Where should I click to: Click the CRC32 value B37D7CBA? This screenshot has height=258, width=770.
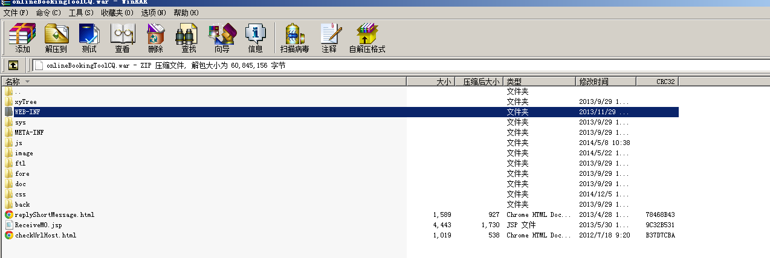pos(660,235)
